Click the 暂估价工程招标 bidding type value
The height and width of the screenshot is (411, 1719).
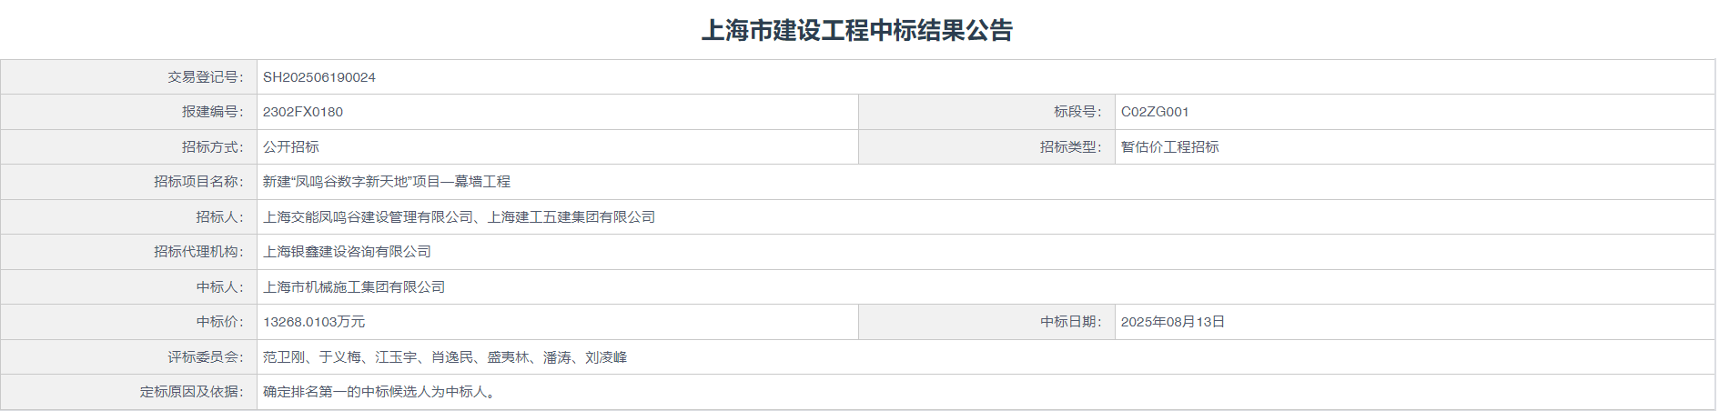coord(1169,147)
